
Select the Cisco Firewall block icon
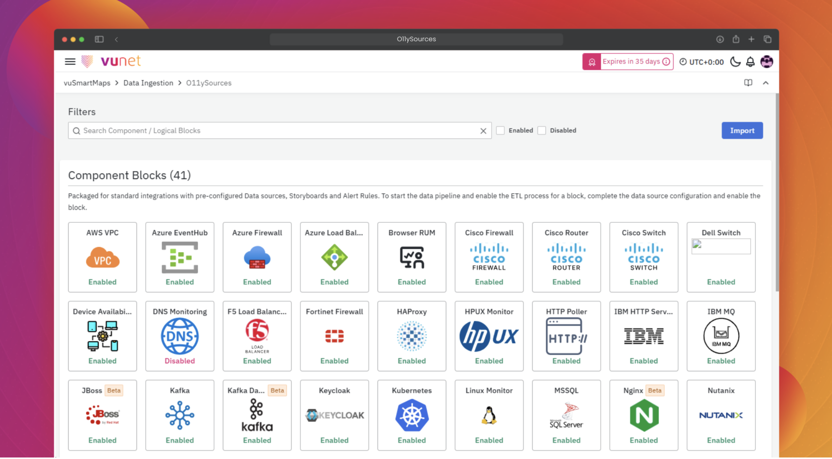coord(489,257)
